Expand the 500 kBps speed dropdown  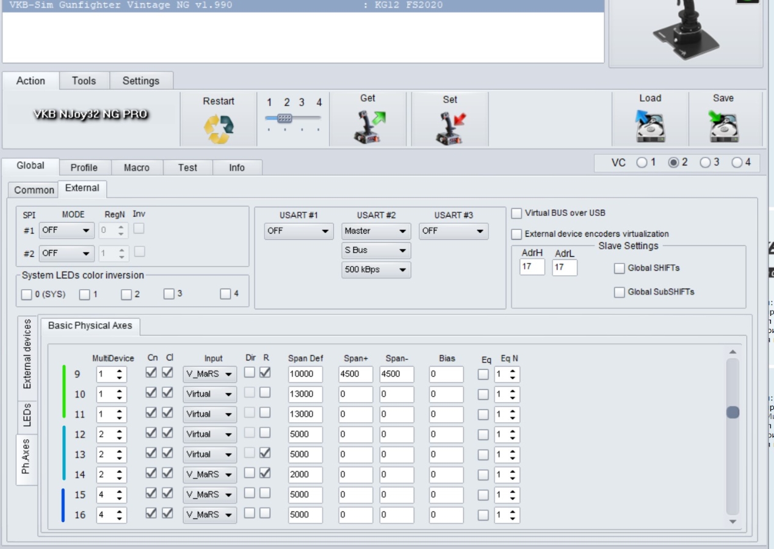pyautogui.click(x=375, y=270)
